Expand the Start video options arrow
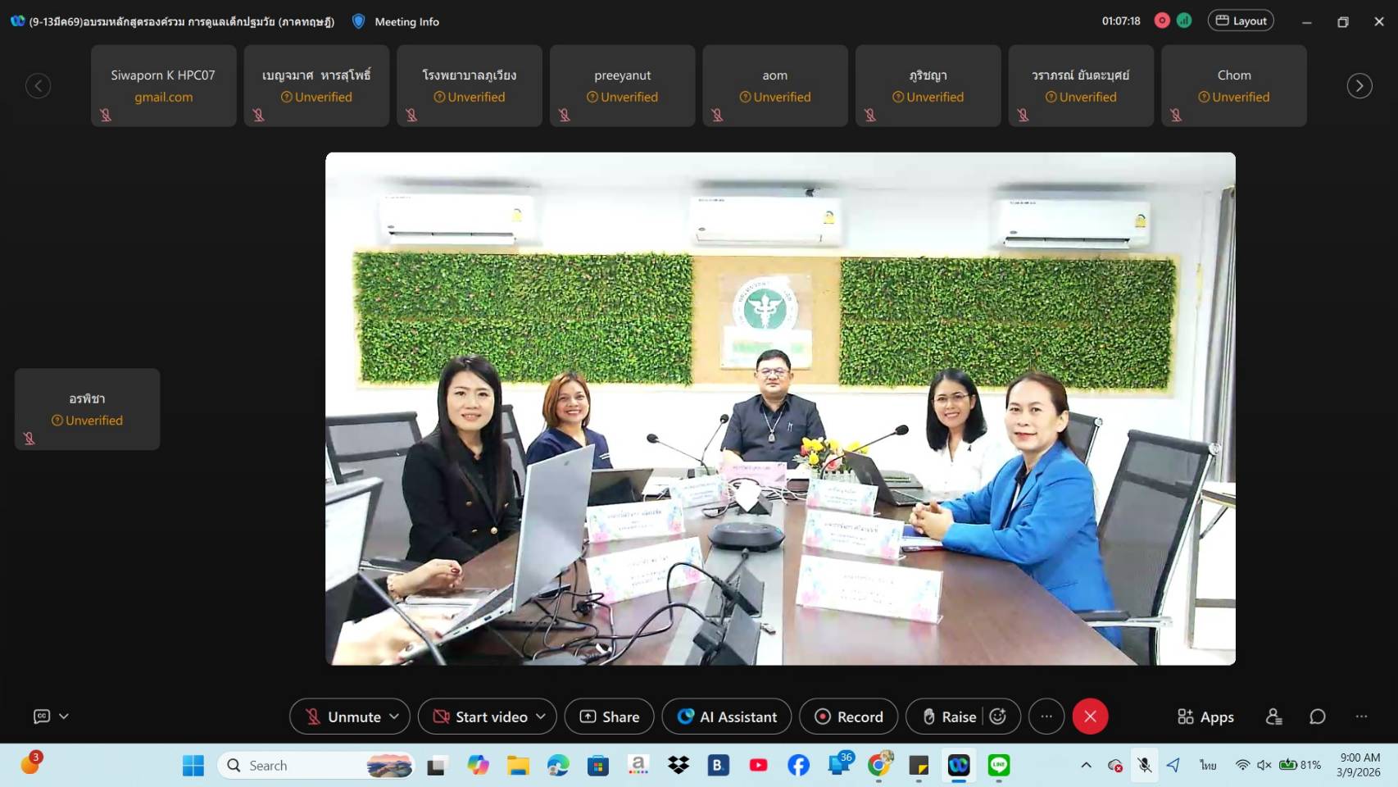This screenshot has height=787, width=1398. click(x=541, y=716)
